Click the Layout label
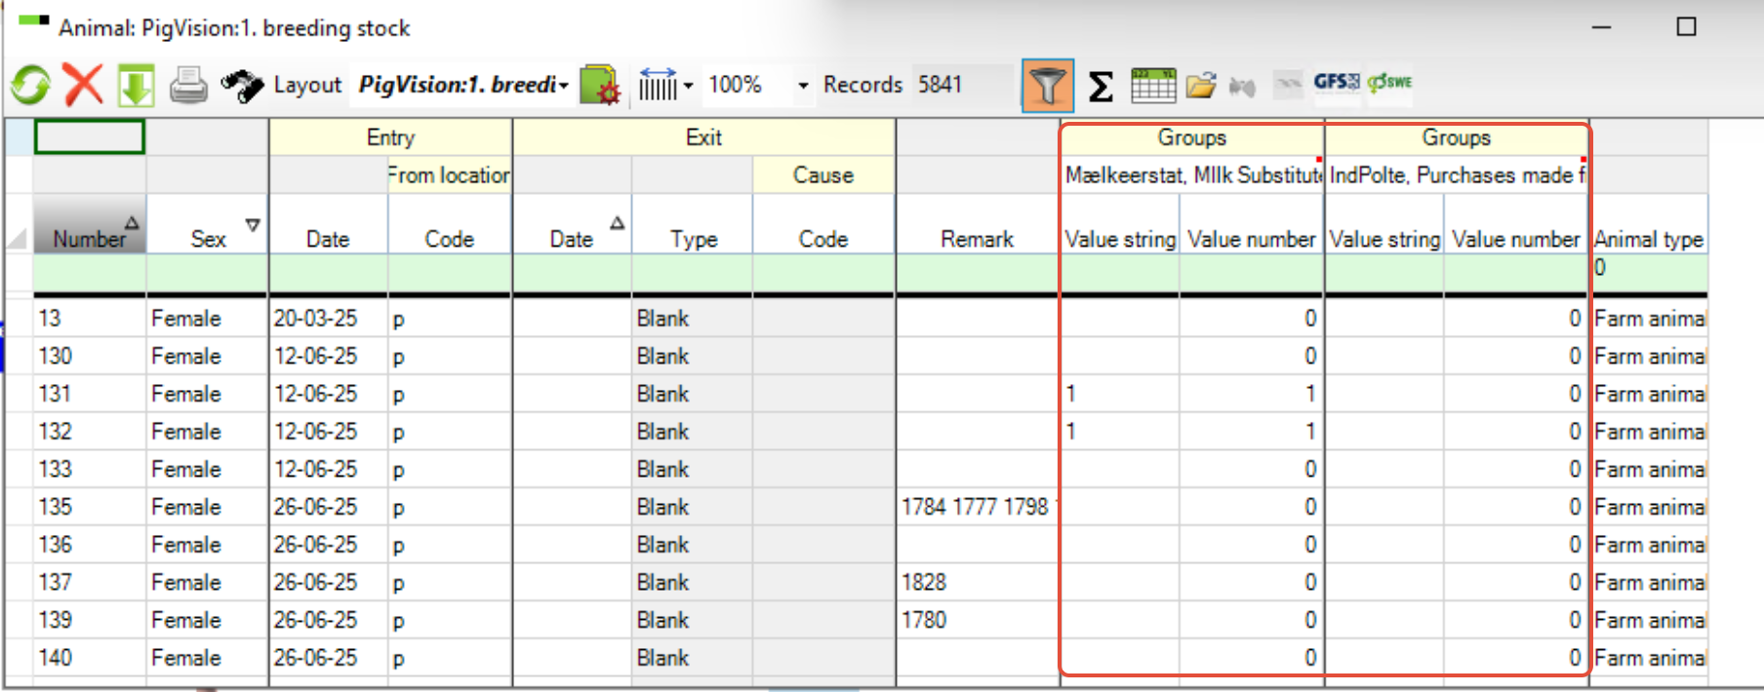Screen dimensions: 1764x692 307,85
